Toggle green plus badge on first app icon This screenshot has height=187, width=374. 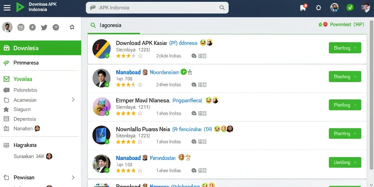click(107, 56)
